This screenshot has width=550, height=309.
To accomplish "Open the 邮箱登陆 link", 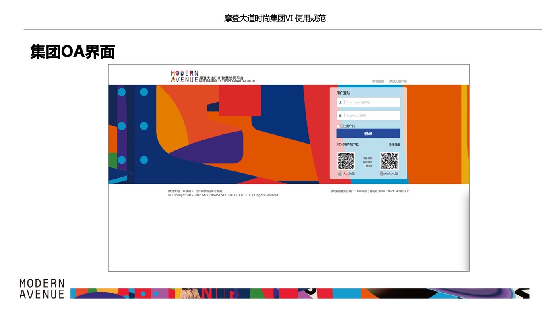I will point(378,82).
